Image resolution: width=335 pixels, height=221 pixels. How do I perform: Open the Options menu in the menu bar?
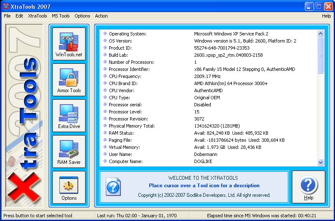pos(82,16)
